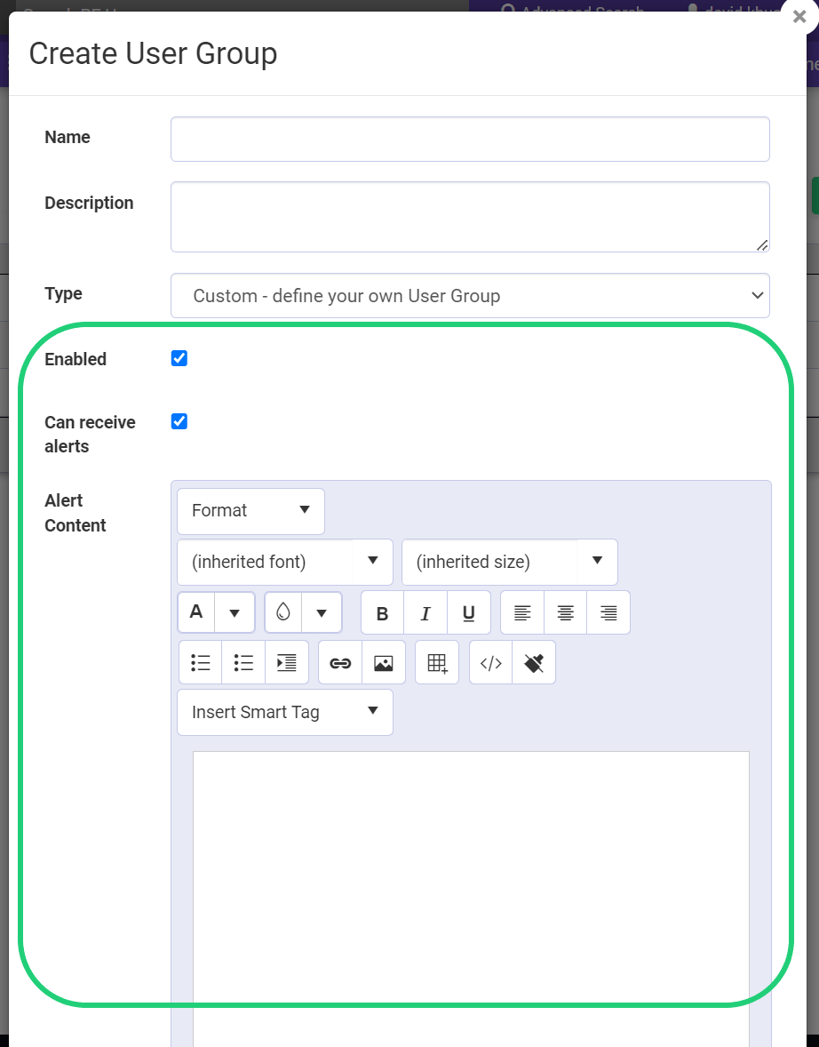The height and width of the screenshot is (1047, 819).
Task: Increase the paragraph indent
Action: 286,662
